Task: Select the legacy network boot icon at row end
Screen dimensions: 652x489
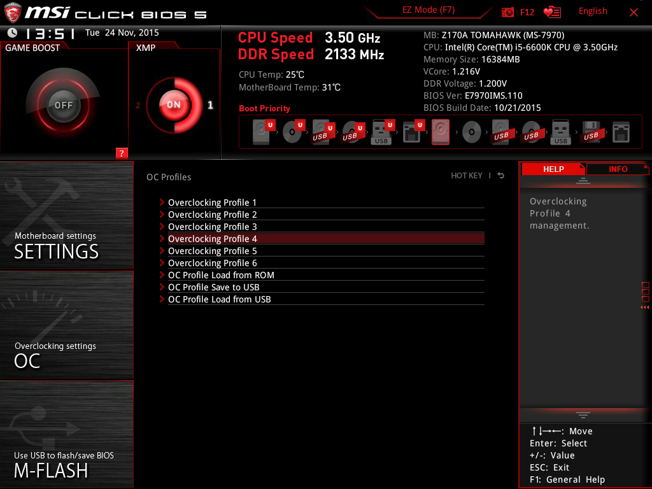Action: pos(621,132)
